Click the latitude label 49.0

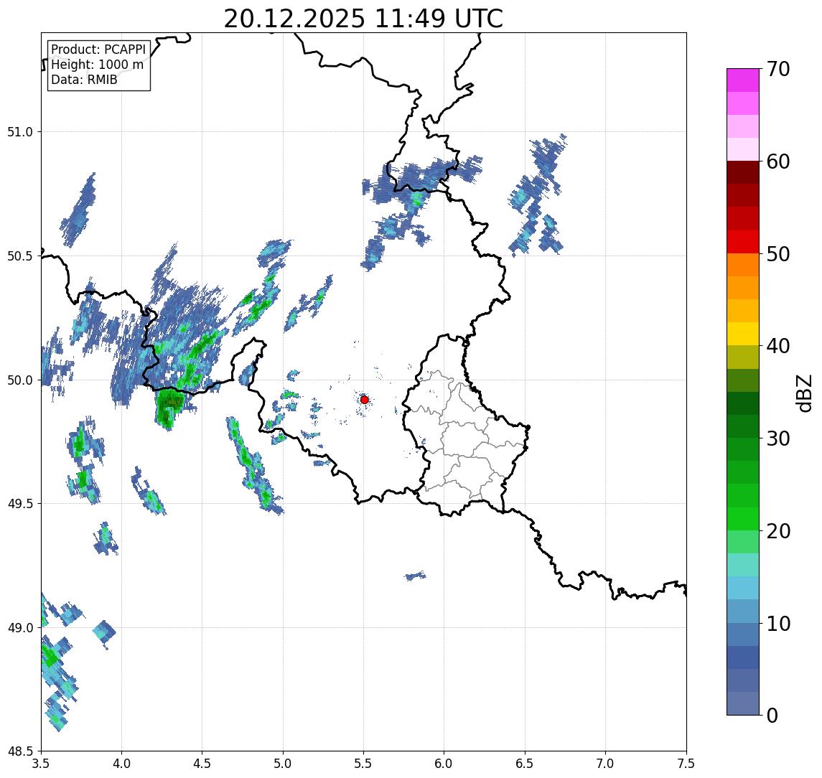click(x=20, y=628)
